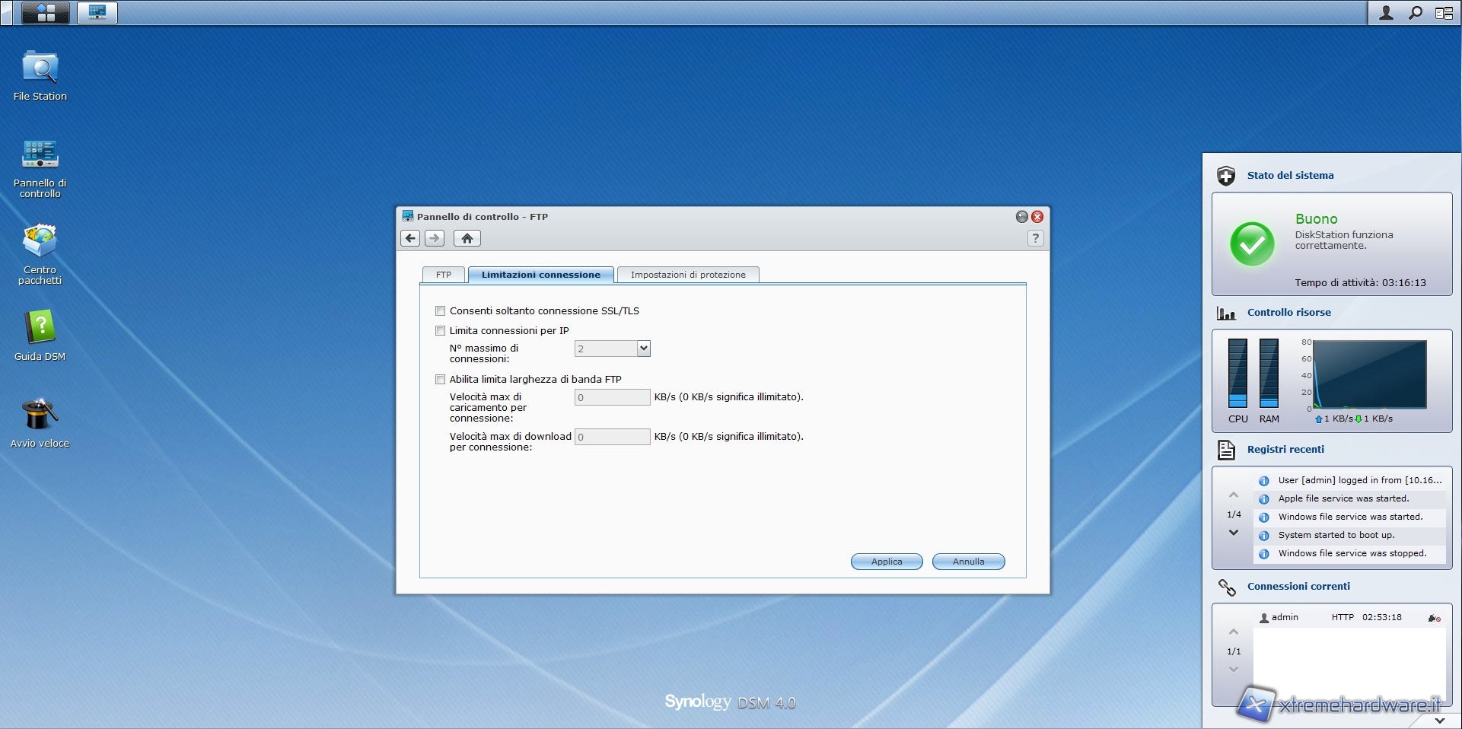The width and height of the screenshot is (1462, 729).
Task: Open Pannello di controllo desktop icon
Action: (x=40, y=154)
